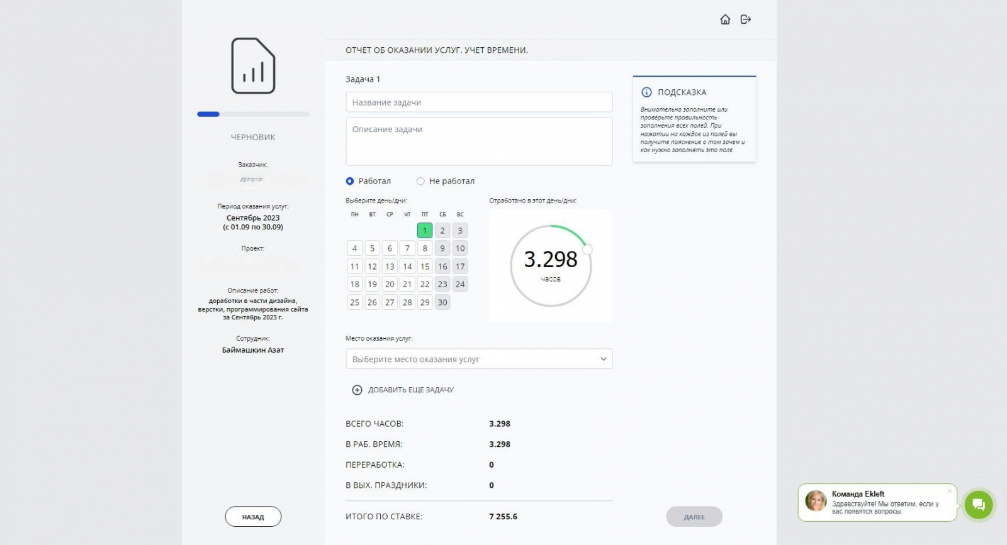Click the Описание задачи text area
Screen dimensions: 1007x545
tap(478, 141)
